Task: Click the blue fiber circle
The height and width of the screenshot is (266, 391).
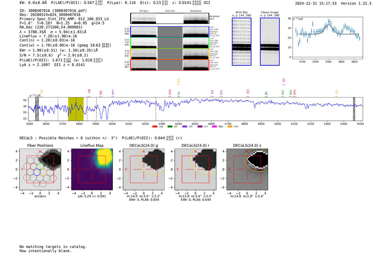Action: click(x=37, y=172)
